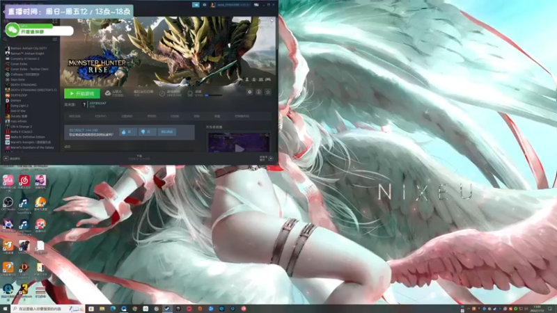This screenshot has height=313, width=557.
Task: Select Mafia II (Classic) in library
Action: pos(22,131)
